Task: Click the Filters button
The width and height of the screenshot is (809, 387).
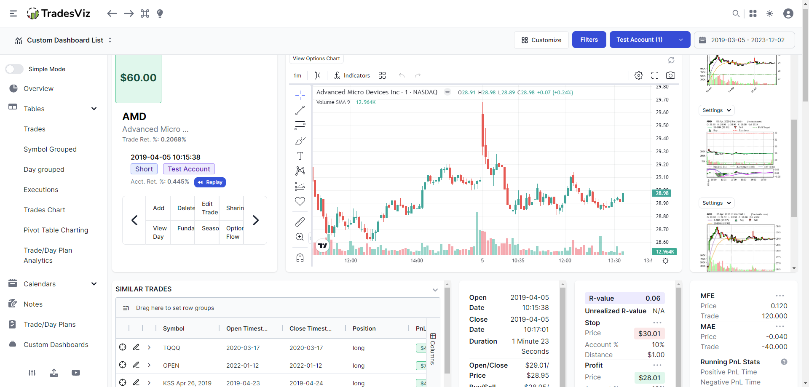Action: pos(589,40)
